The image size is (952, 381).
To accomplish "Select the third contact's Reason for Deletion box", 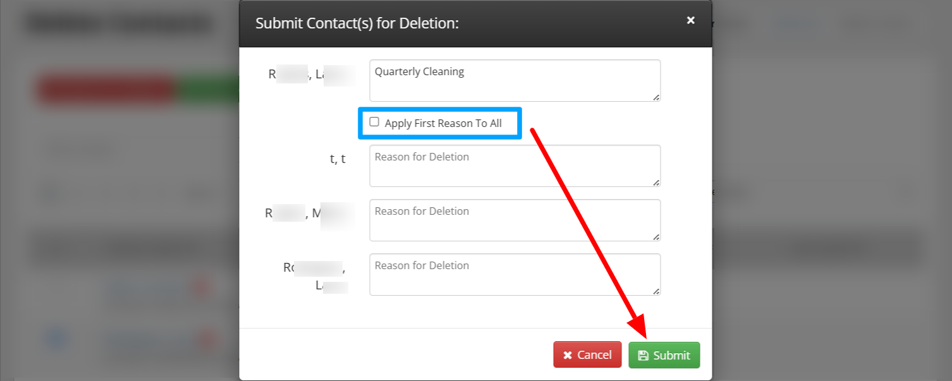I will [x=515, y=220].
